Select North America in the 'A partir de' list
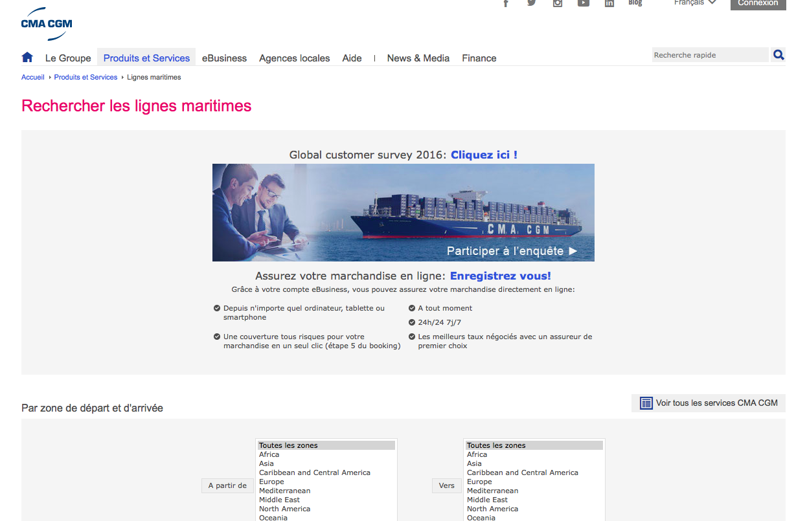Viewport: 807px width, 521px height. click(326, 509)
